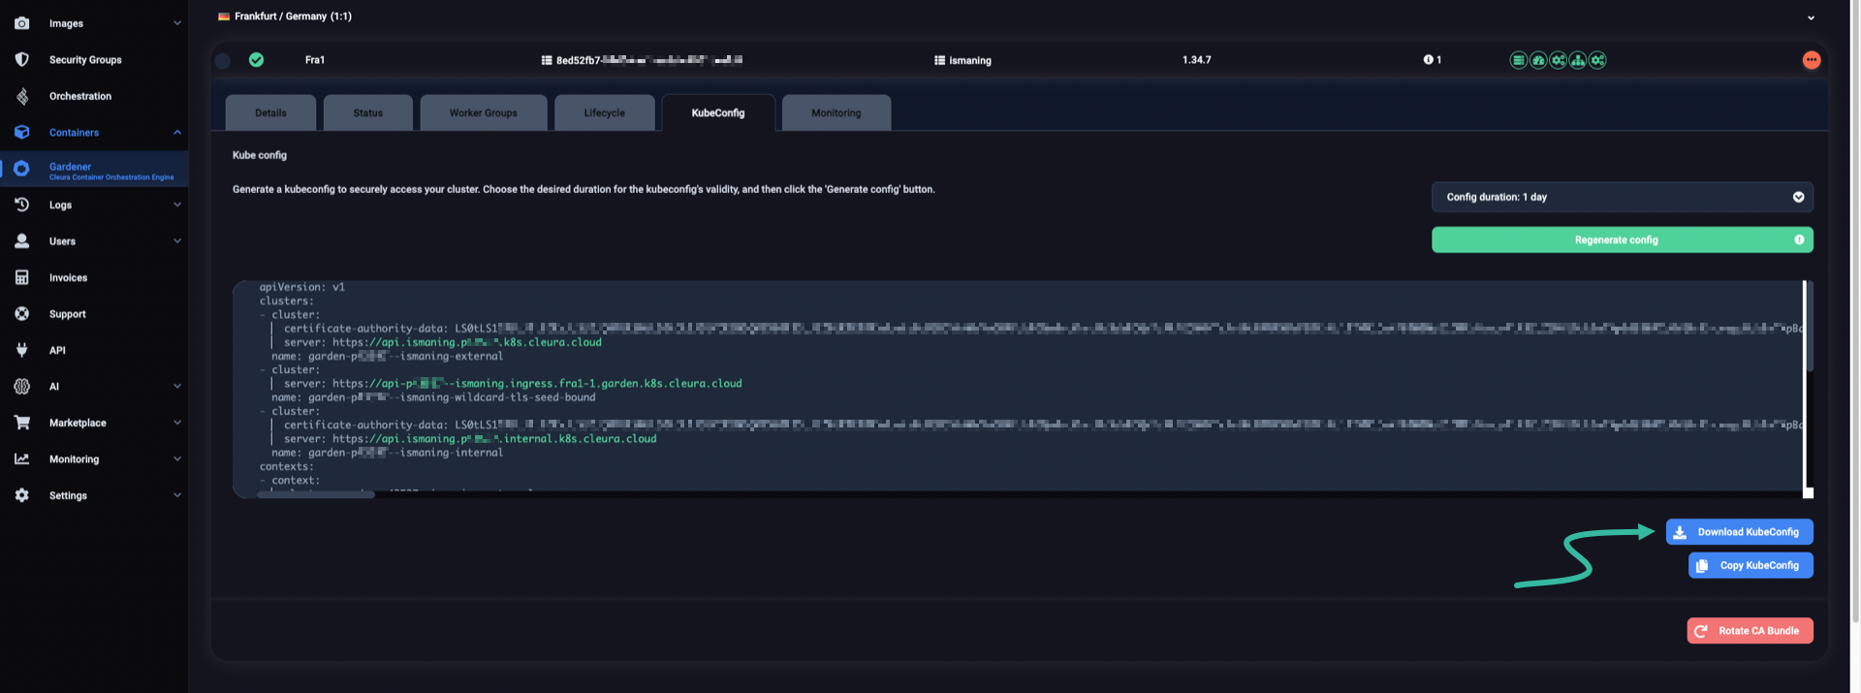Click the gauge dashboard condition icon
This screenshot has height=693, width=1861.
pyautogui.click(x=1538, y=60)
